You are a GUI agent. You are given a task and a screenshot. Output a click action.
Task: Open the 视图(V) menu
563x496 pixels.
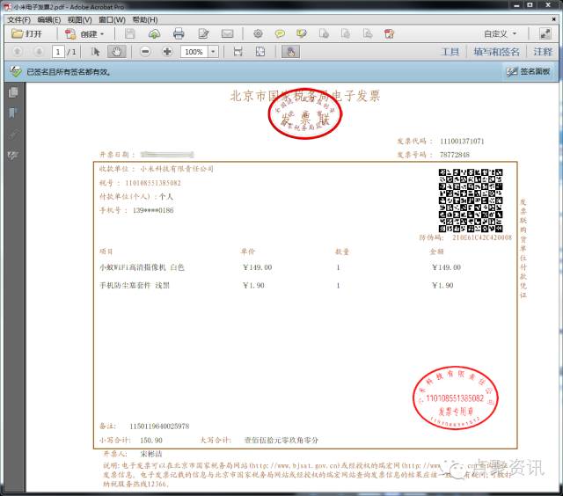coord(79,19)
